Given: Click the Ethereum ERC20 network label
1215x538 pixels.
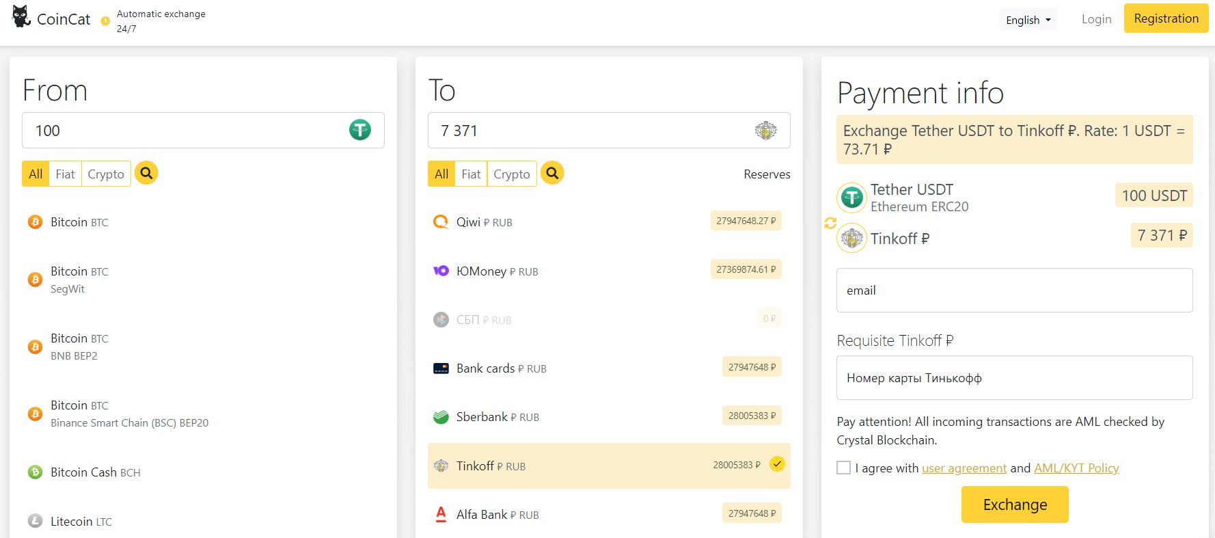Looking at the screenshot, I should 919,206.
